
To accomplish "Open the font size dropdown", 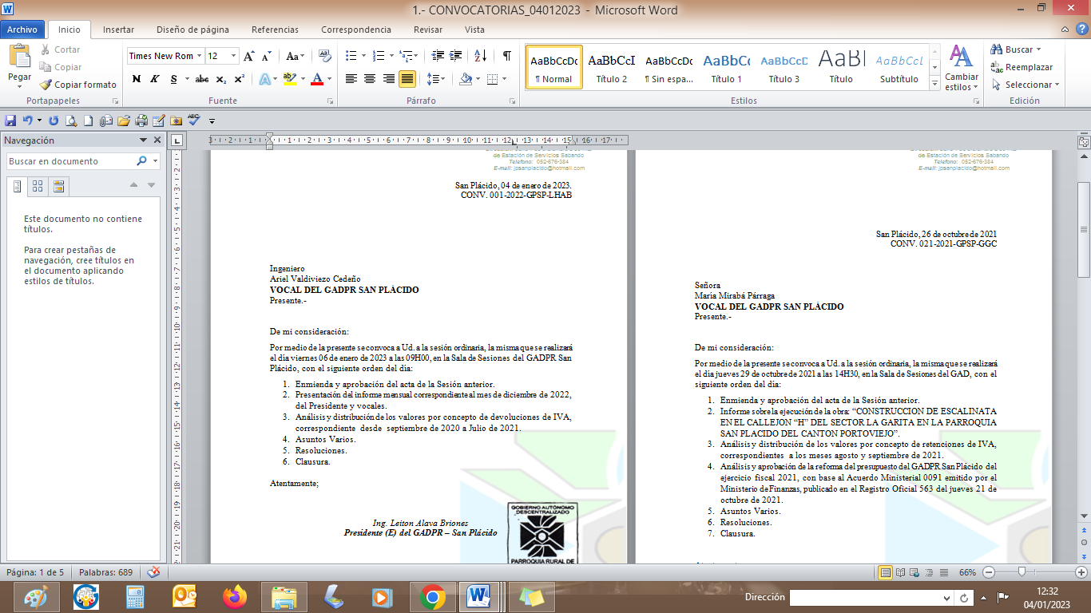I will [x=233, y=56].
